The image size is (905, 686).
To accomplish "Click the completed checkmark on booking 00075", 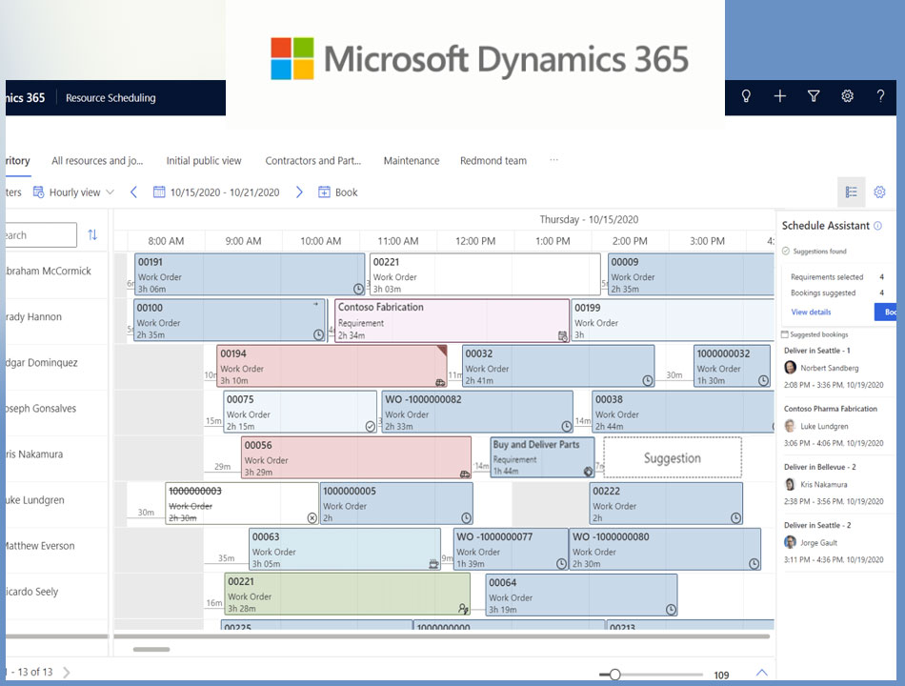I will [x=370, y=426].
